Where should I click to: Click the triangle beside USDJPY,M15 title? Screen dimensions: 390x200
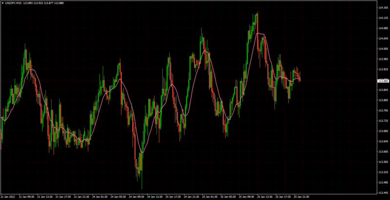(x=2, y=3)
